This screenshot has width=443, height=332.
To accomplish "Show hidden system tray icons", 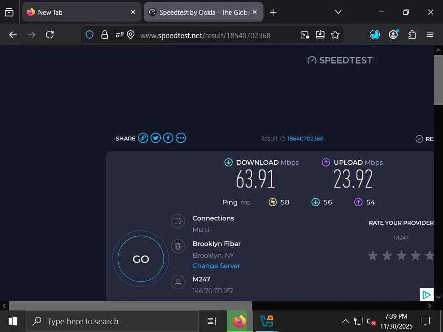I will coord(345,321).
